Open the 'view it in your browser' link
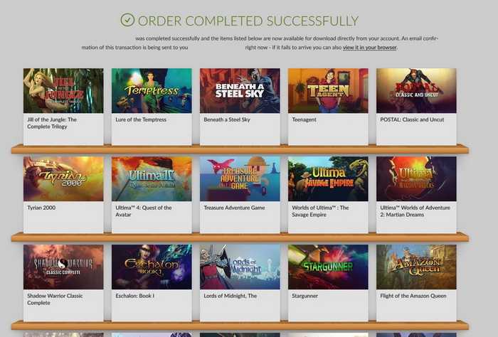The height and width of the screenshot is (337, 498). point(370,48)
